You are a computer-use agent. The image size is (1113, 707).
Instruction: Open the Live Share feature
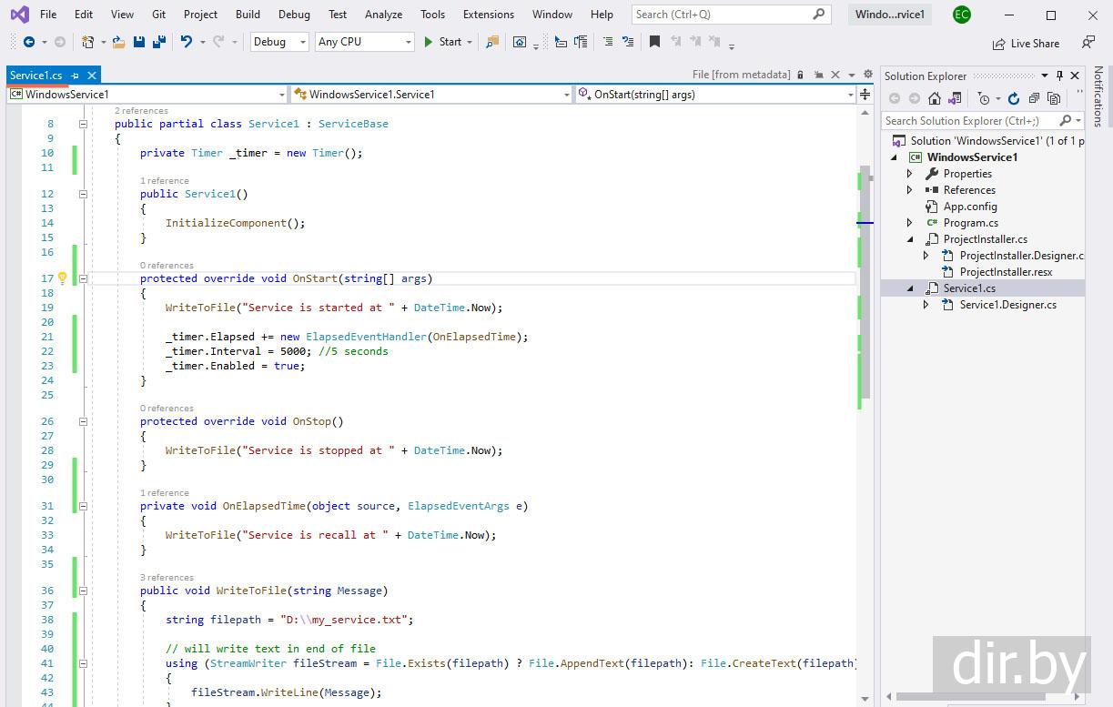(1026, 43)
